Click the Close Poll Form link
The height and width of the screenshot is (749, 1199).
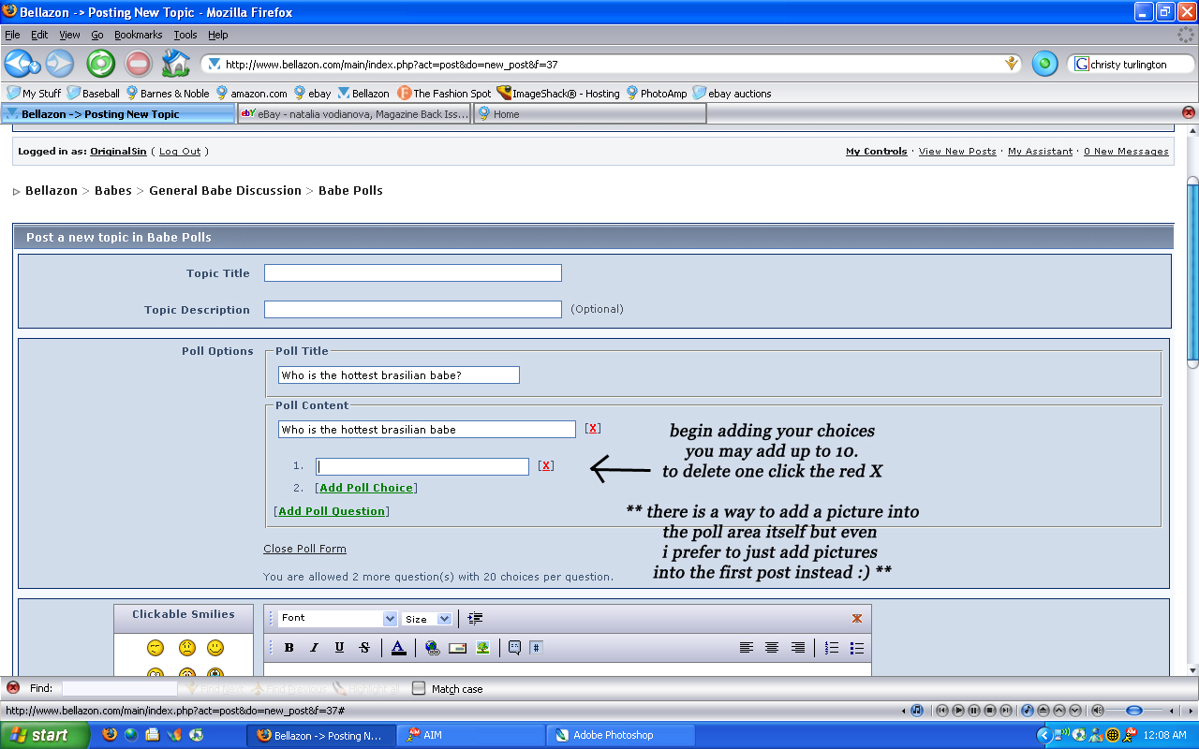coord(304,549)
